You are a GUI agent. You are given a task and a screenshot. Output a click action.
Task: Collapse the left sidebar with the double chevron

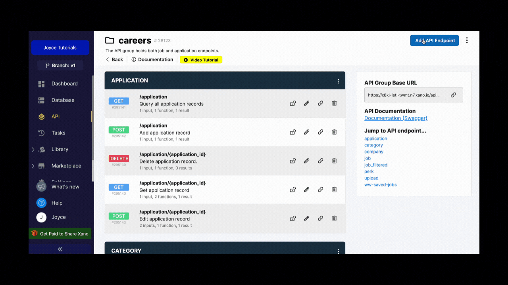click(x=60, y=249)
